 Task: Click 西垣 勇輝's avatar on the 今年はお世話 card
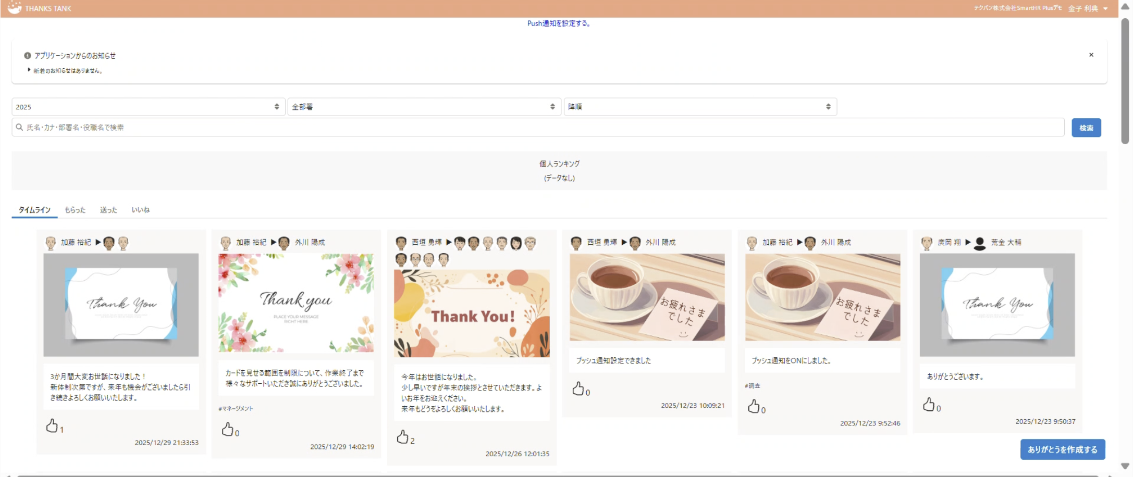401,243
